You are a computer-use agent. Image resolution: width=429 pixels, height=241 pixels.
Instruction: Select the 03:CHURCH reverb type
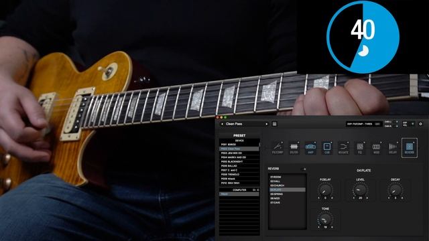[x=288, y=185]
